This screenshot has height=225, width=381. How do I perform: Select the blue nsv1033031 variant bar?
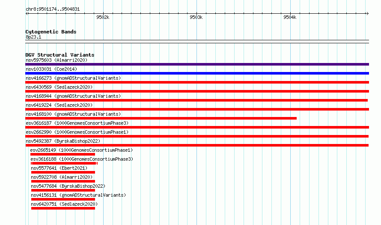pos(197,73)
